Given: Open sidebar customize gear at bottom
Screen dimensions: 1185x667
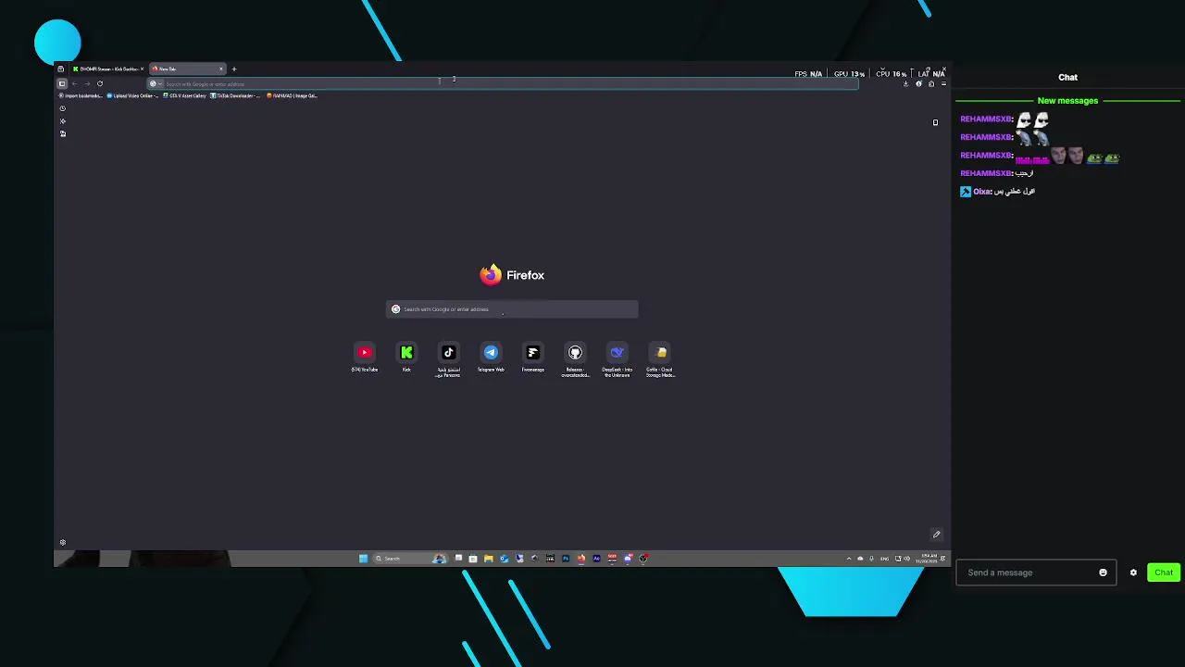Looking at the screenshot, I should (x=63, y=542).
